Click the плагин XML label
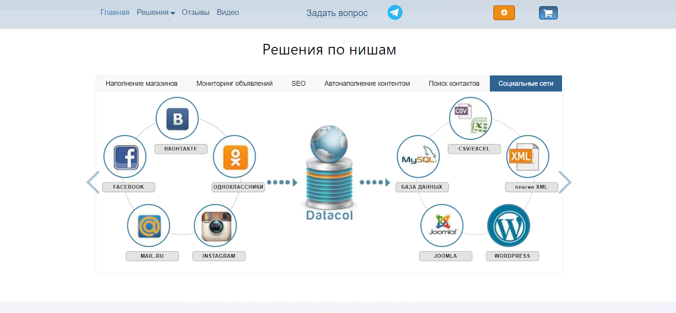Viewport: 676px width, 313px height. pos(532,187)
